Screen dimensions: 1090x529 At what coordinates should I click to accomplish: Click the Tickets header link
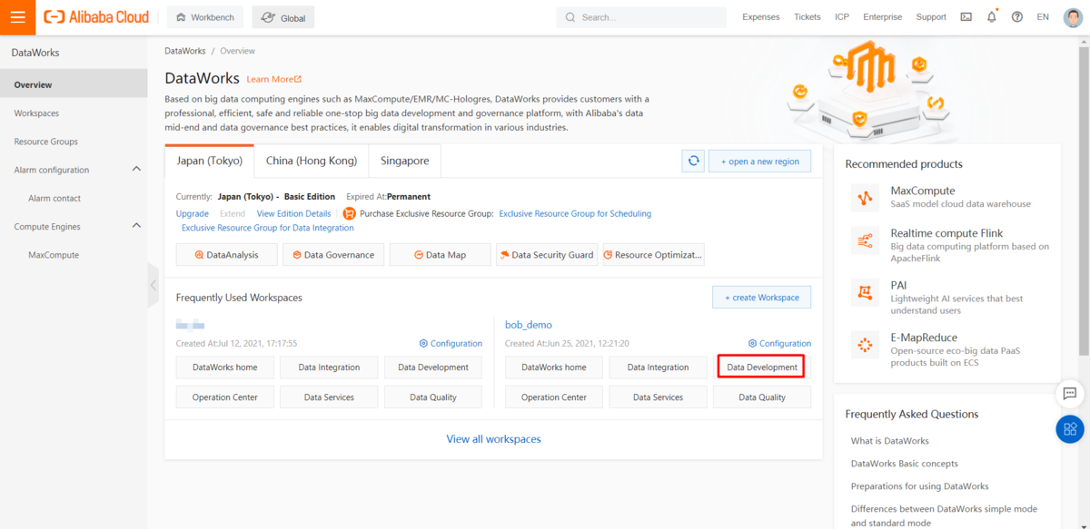point(807,17)
